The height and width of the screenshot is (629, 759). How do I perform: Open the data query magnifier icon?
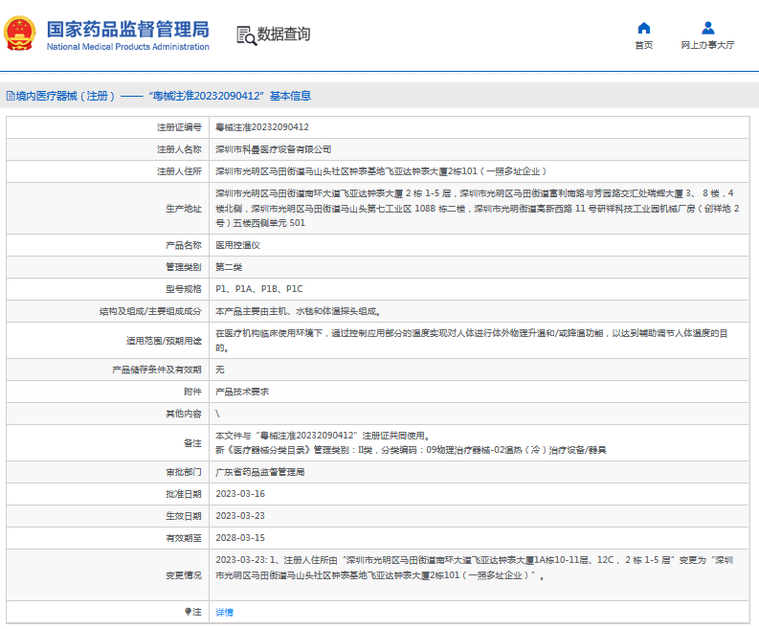246,35
